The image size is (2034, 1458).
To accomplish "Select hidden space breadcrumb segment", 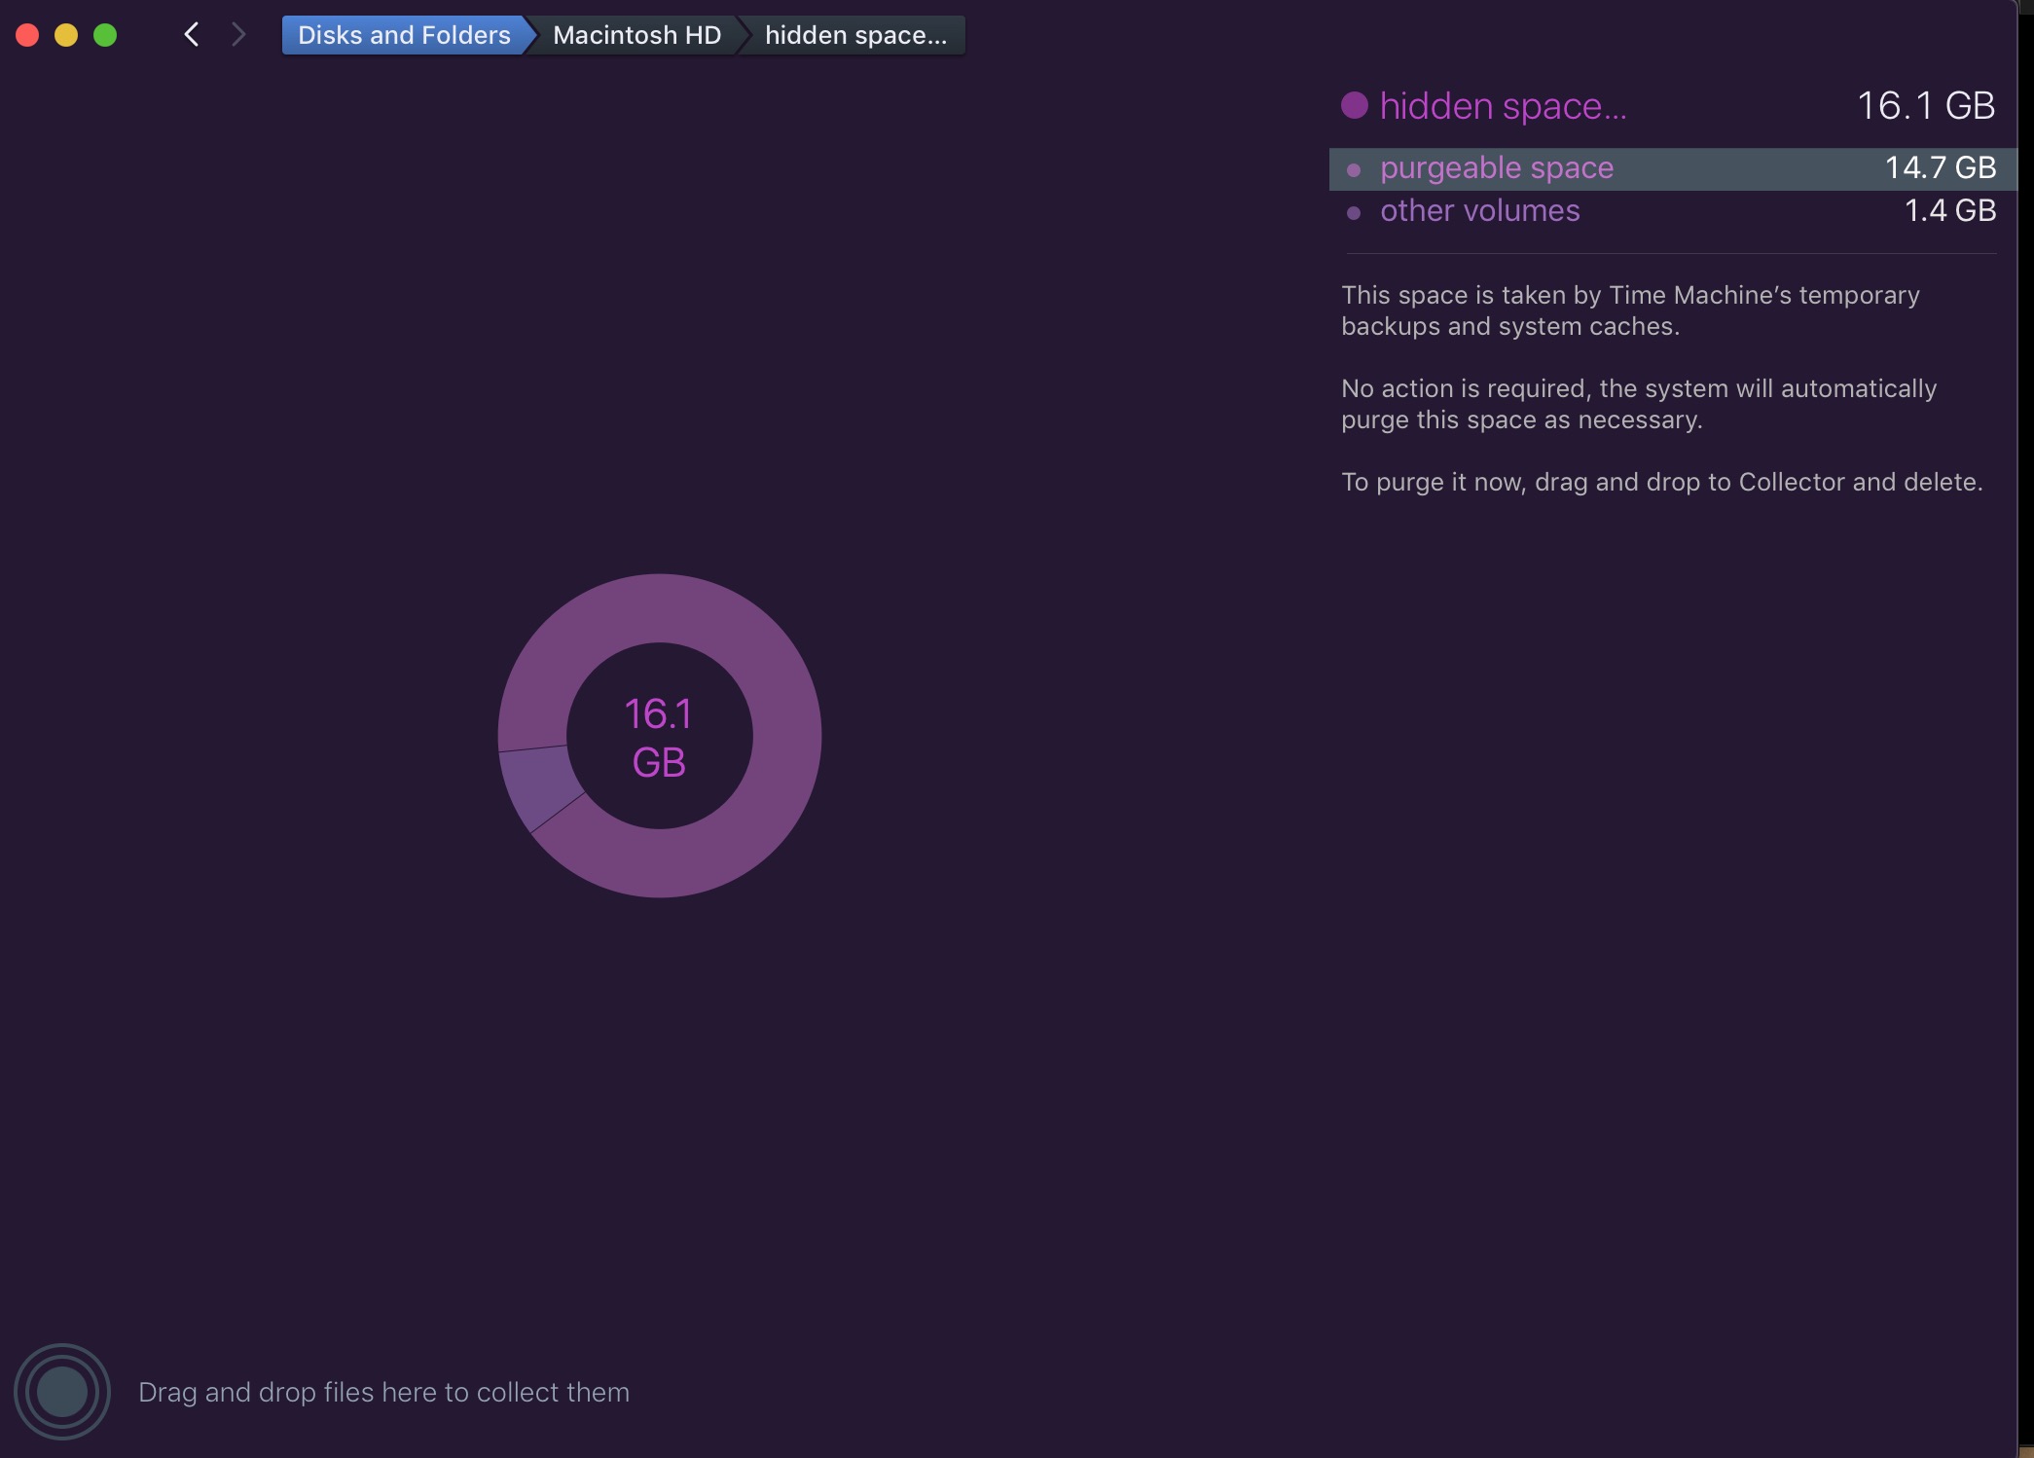I will coord(854,35).
